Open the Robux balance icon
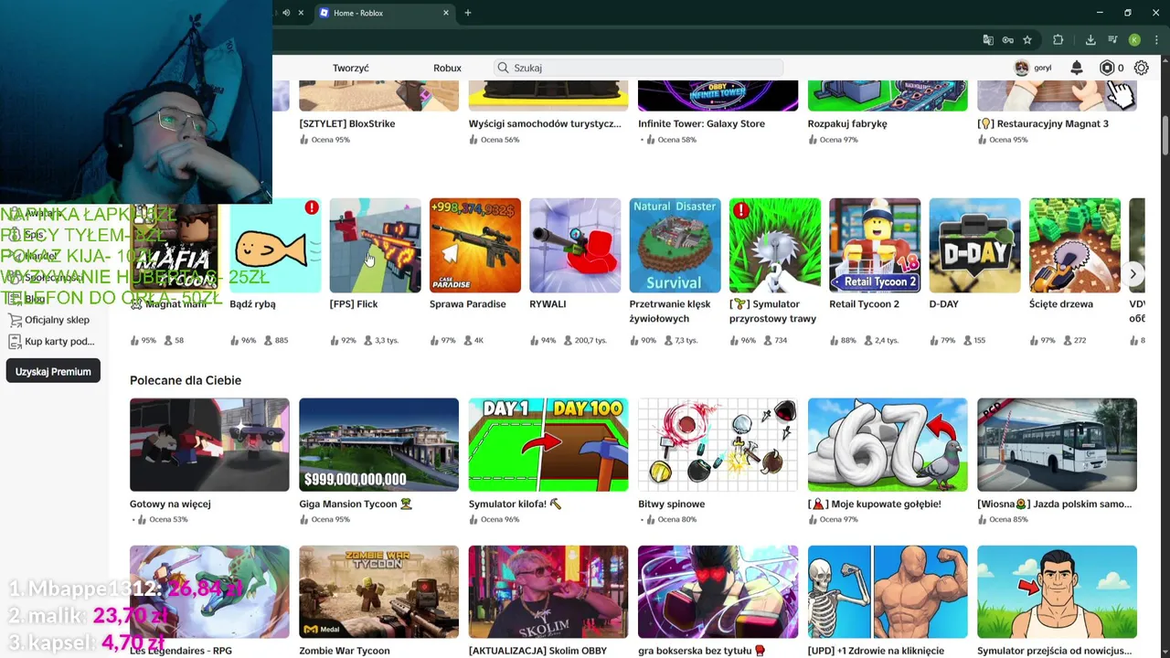The image size is (1170, 658). tap(1107, 68)
